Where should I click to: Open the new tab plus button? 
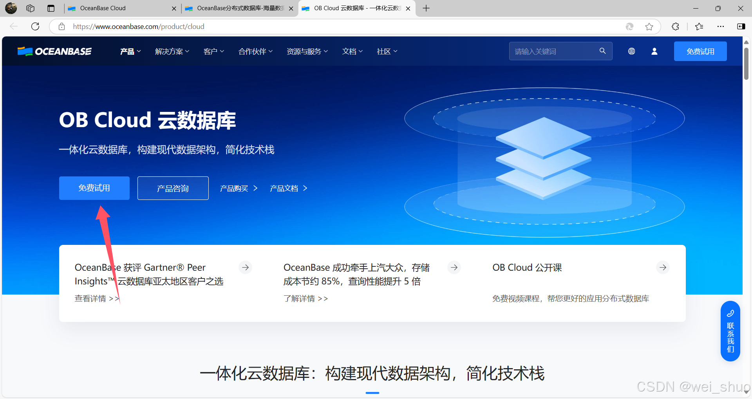pyautogui.click(x=426, y=8)
